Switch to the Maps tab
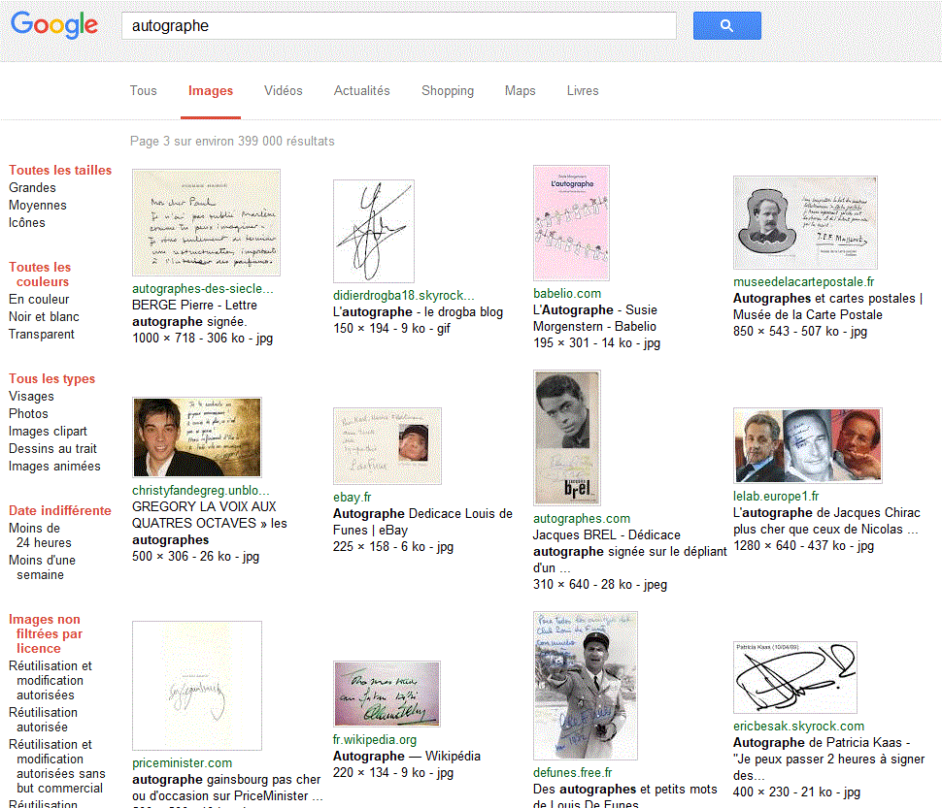The height and width of the screenshot is (808, 942). (520, 90)
